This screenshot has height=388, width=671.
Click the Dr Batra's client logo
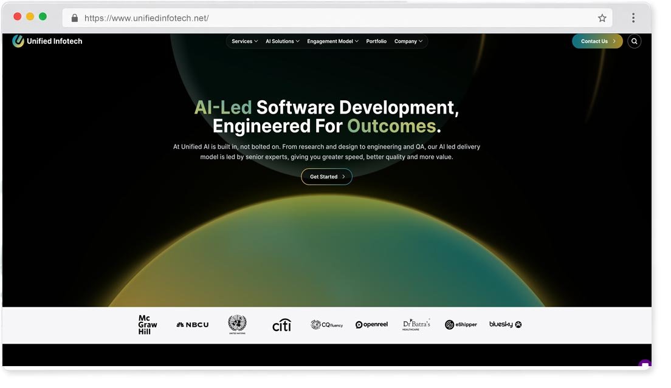pyautogui.click(x=416, y=324)
